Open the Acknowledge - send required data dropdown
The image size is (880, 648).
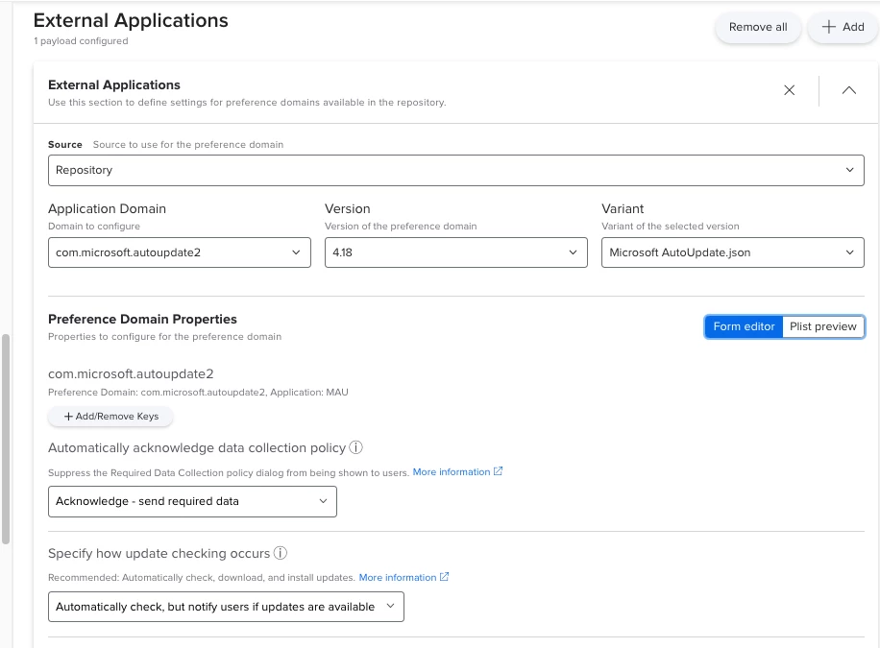point(192,501)
